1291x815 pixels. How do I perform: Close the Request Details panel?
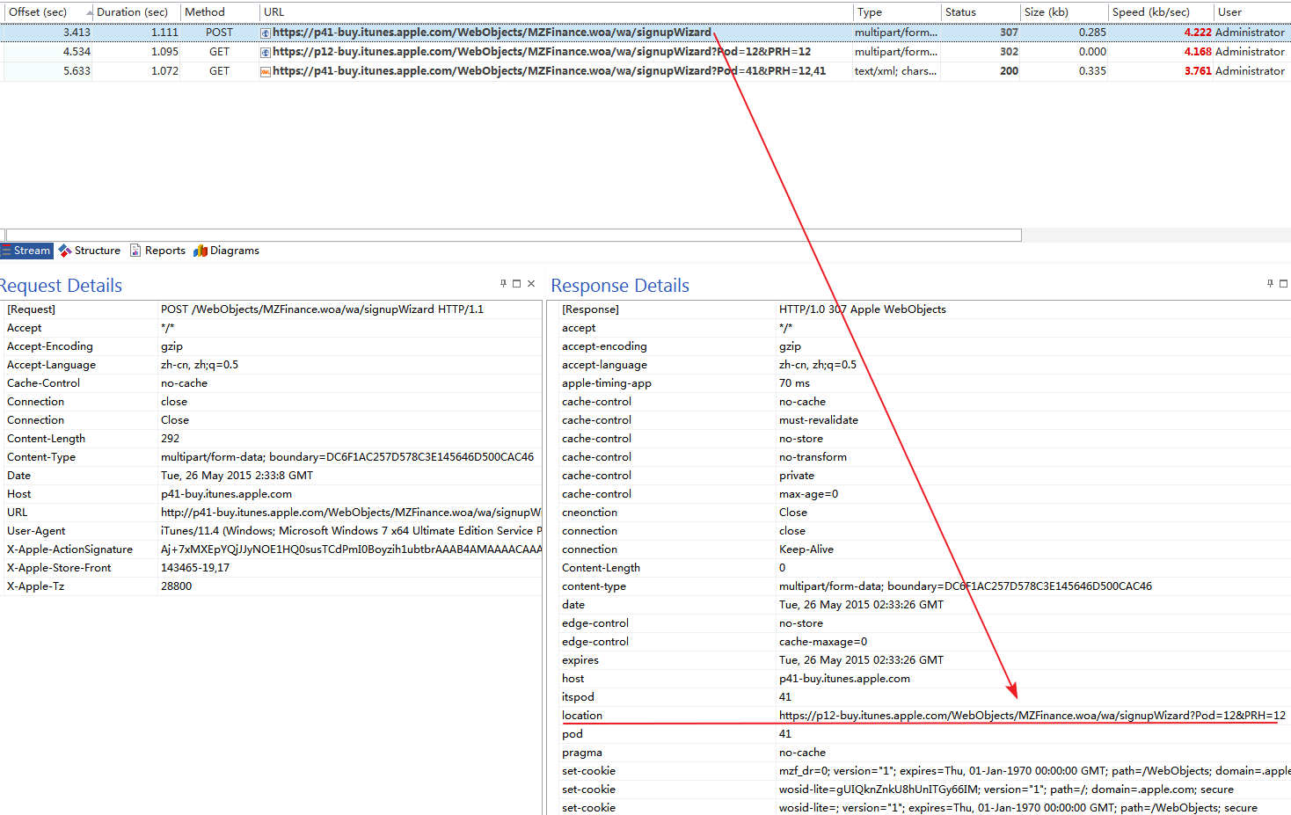[x=531, y=283]
